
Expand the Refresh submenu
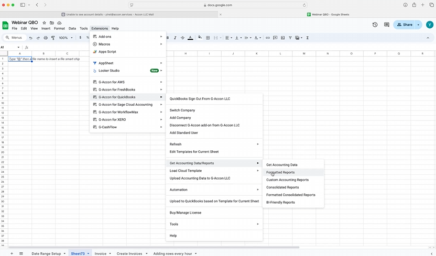pos(214,144)
